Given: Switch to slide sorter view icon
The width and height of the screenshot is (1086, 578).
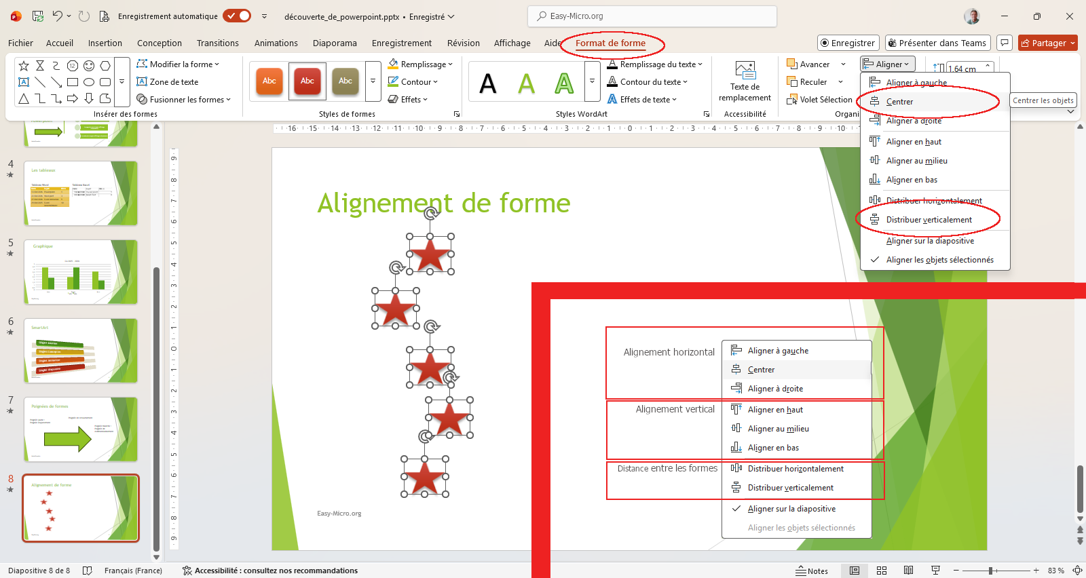Looking at the screenshot, I should [882, 571].
